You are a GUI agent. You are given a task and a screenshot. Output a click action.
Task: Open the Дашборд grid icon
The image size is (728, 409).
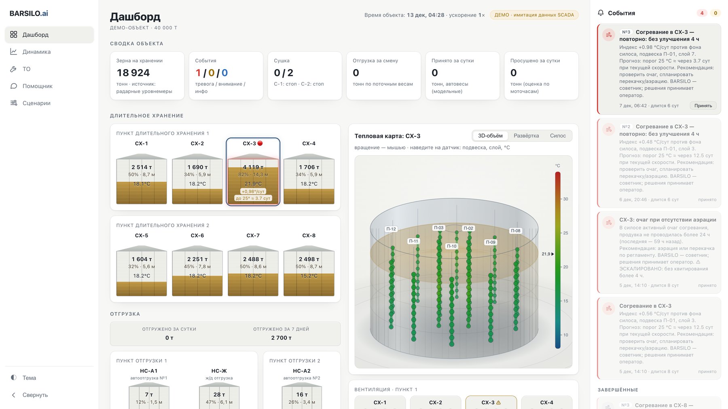coord(14,35)
